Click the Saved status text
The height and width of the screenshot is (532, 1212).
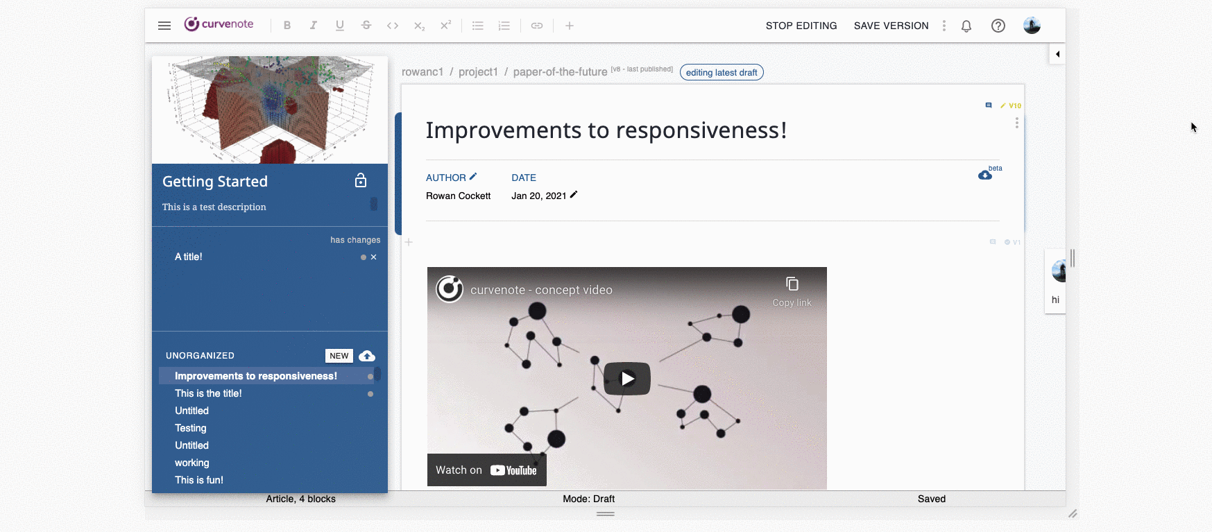(x=932, y=499)
